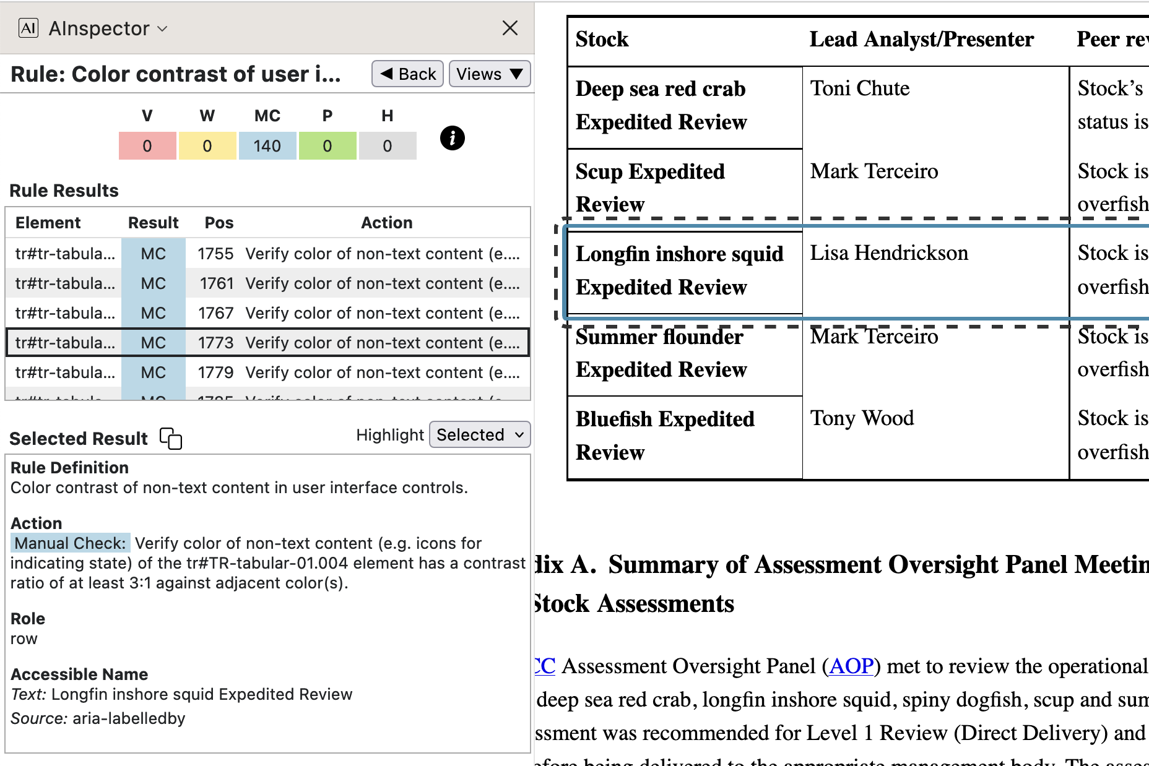Go back with the Back button
The image size is (1149, 766).
click(407, 74)
